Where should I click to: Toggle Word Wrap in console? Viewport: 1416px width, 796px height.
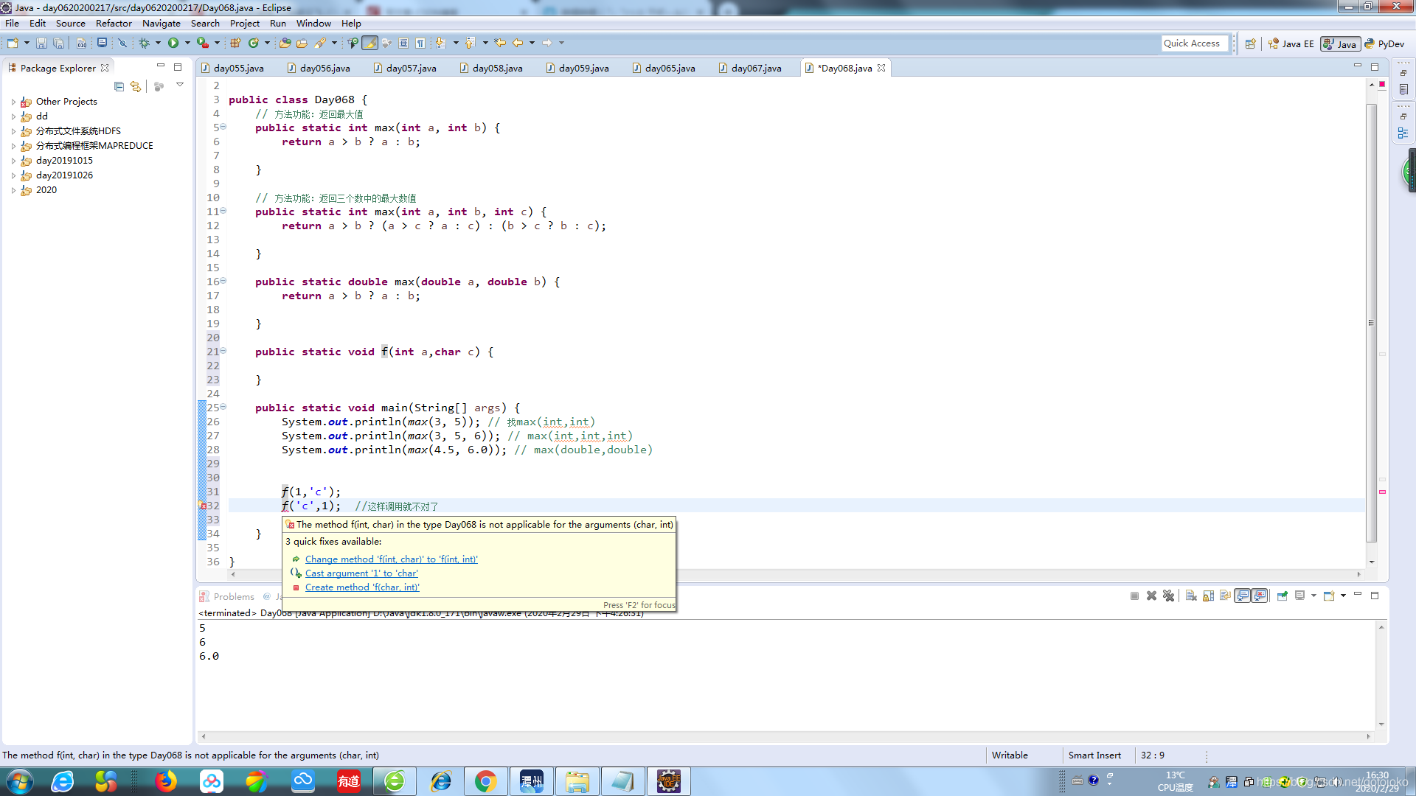coord(1225,596)
